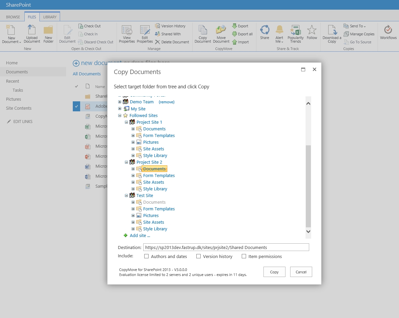This screenshot has width=399, height=318.
Task: Click the Follow star icon
Action: point(312,30)
